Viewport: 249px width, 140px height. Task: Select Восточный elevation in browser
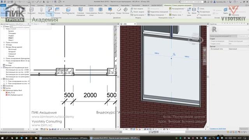click(12, 49)
